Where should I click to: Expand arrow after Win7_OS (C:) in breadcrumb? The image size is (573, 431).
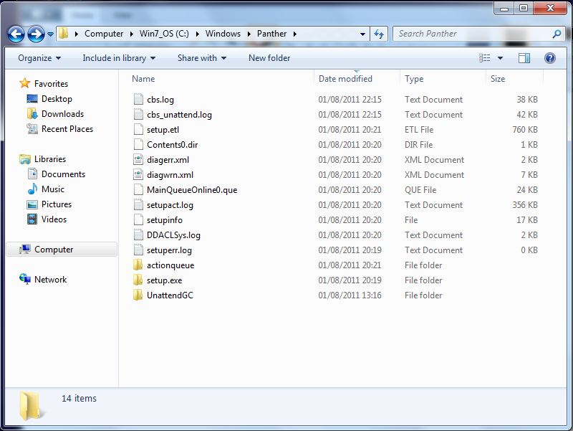tap(198, 34)
